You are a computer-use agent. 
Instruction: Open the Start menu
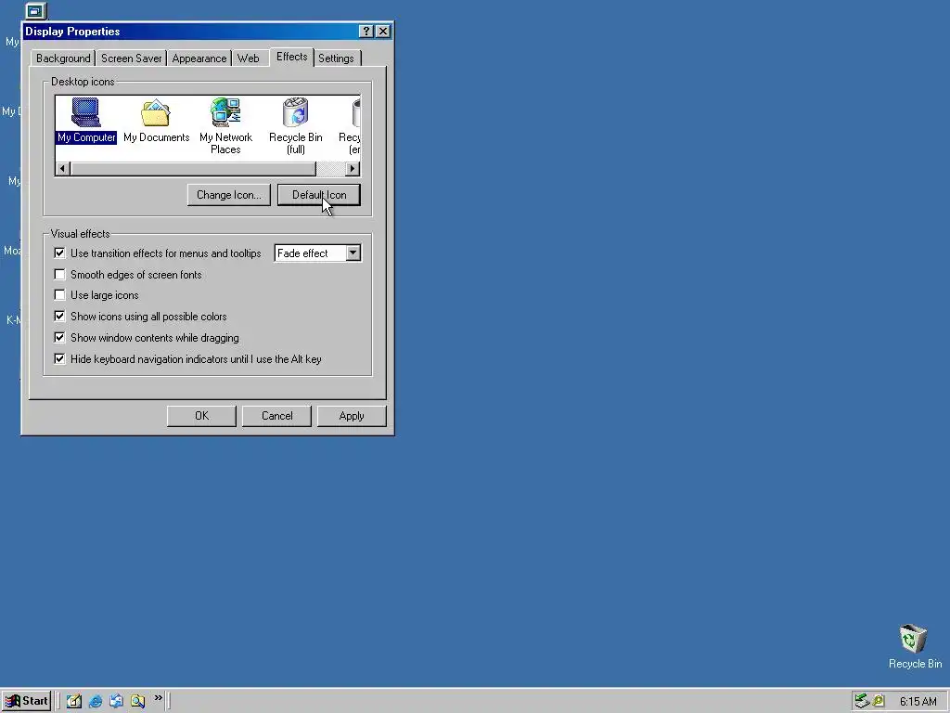point(26,701)
